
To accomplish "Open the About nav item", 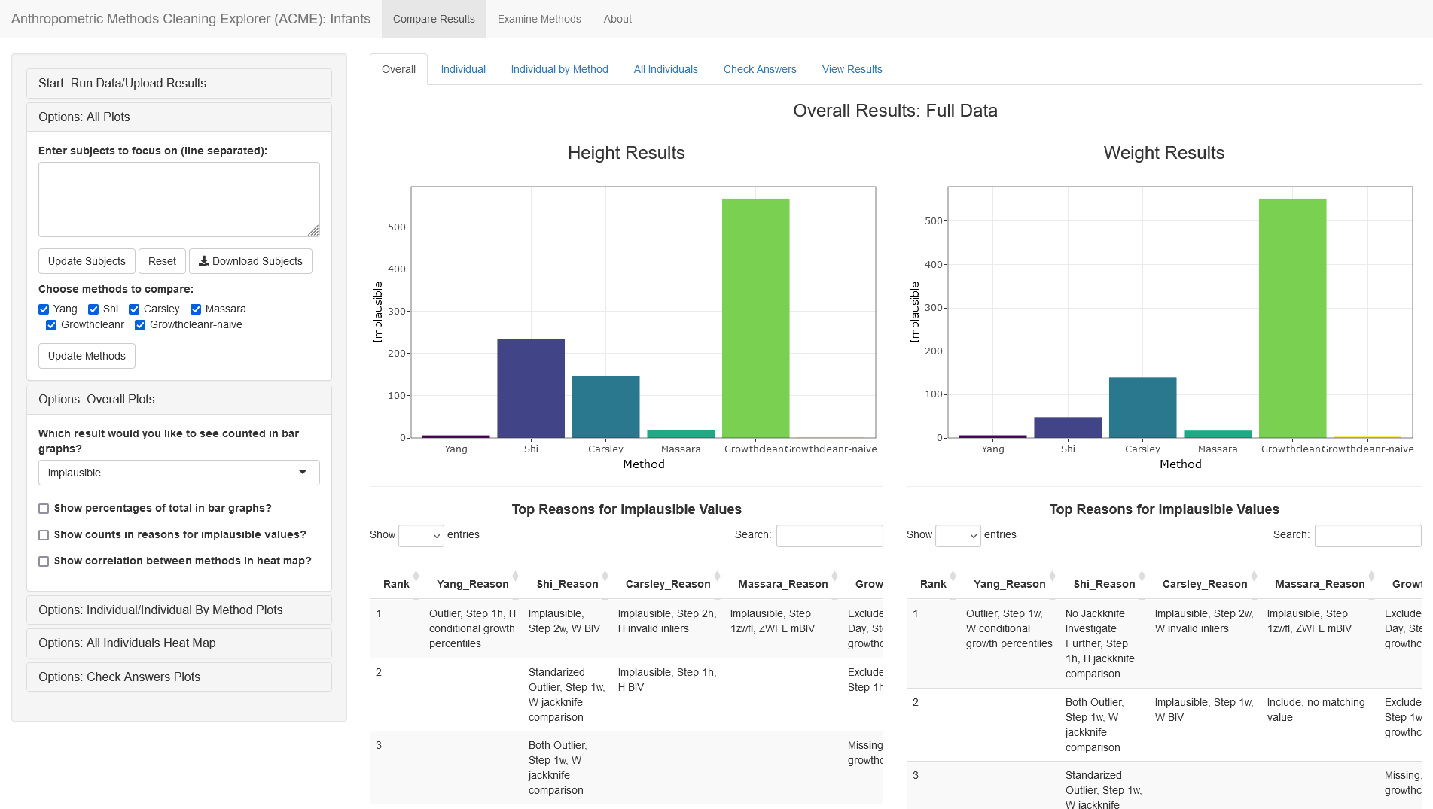I will tap(617, 19).
